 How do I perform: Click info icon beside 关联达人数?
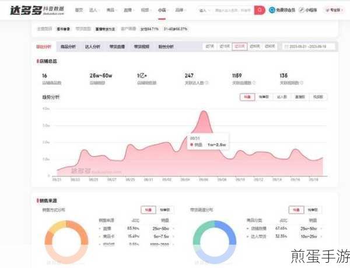click(206, 83)
